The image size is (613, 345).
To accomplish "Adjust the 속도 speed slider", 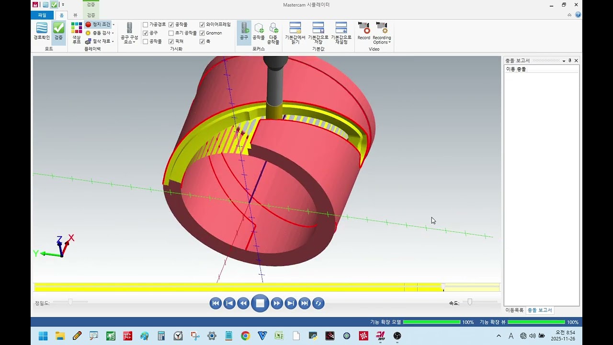I will pyautogui.click(x=470, y=302).
